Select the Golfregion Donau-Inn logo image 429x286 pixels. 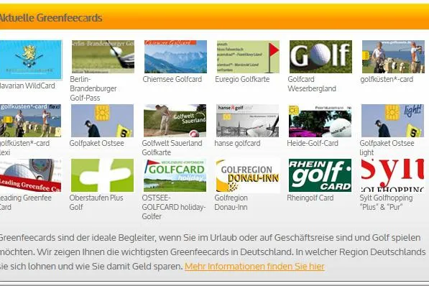click(247, 175)
